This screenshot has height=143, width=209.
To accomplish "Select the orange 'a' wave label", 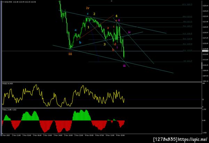I will pyautogui.click(x=108, y=28).
